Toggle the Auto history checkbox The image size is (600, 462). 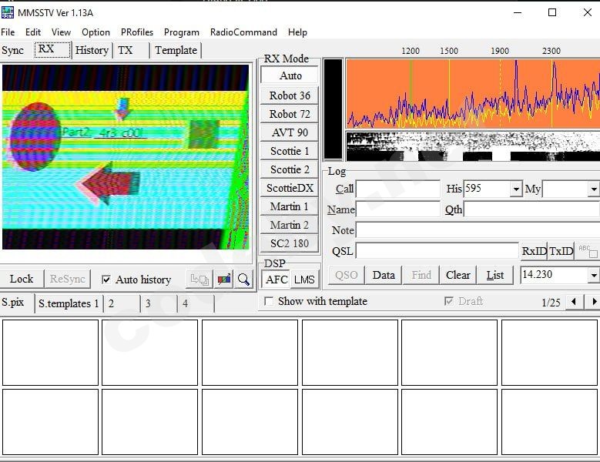pos(106,280)
